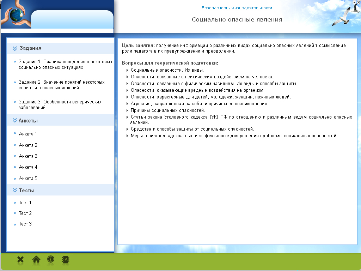The width and height of the screenshot is (361, 271).
Task: Click the Цель занятия paragraph
Action: tap(234, 48)
